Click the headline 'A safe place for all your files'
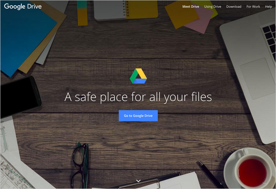 [x=138, y=97]
